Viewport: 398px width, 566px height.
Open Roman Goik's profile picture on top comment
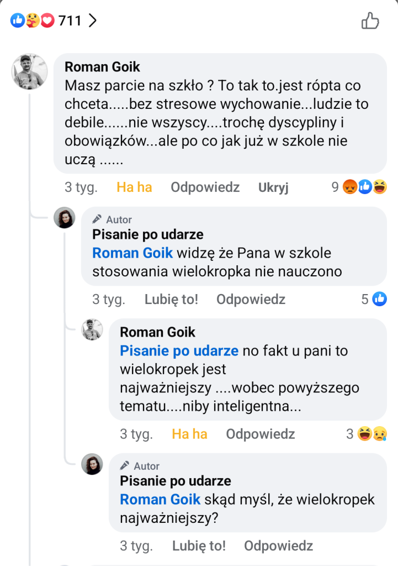click(30, 71)
